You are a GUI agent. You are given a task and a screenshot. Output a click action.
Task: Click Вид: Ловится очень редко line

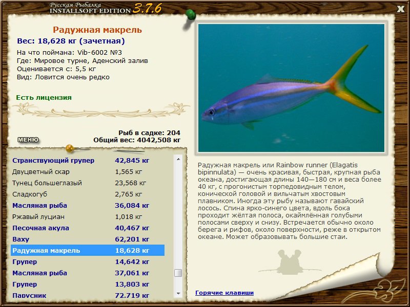pyautogui.click(x=63, y=77)
